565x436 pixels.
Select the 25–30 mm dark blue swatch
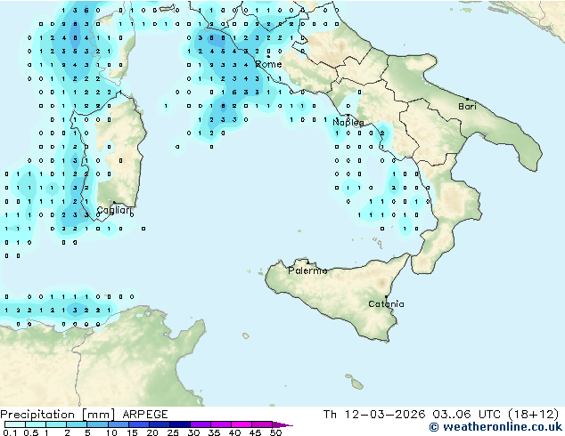click(x=180, y=424)
